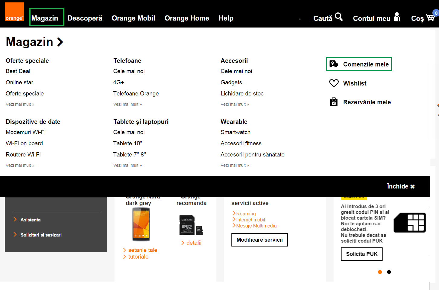The width and height of the screenshot is (439, 290).
Task: Click the X icon next to Închide
Action: [412, 187]
